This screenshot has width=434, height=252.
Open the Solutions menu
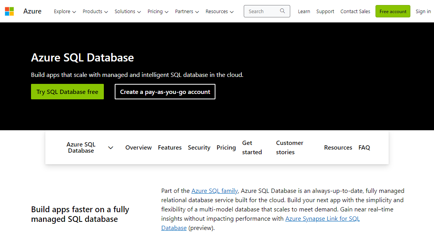(x=127, y=12)
